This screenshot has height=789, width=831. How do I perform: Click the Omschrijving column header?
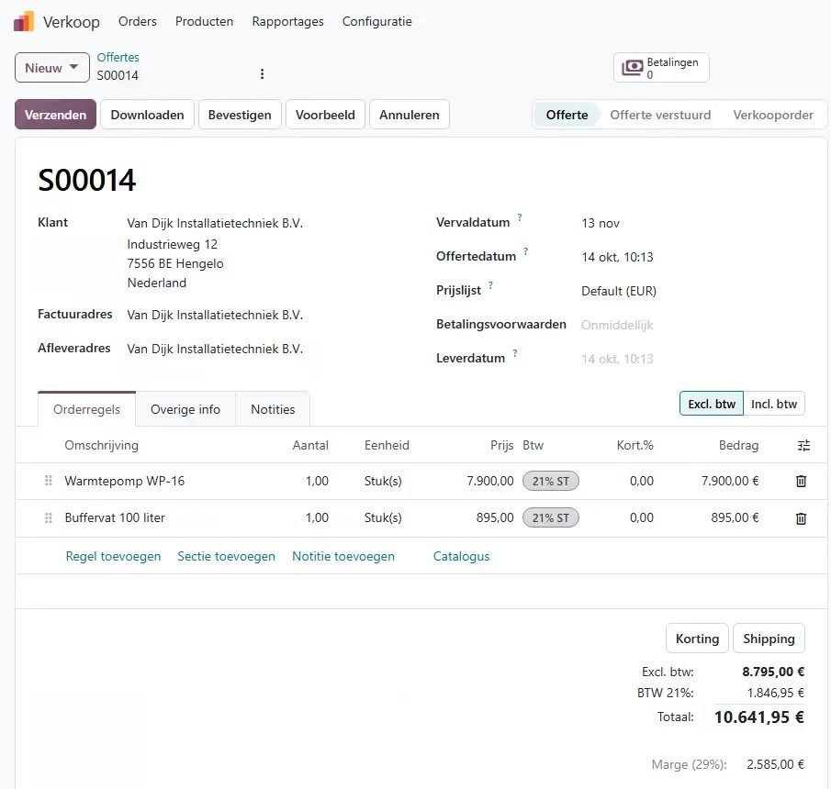[101, 445]
